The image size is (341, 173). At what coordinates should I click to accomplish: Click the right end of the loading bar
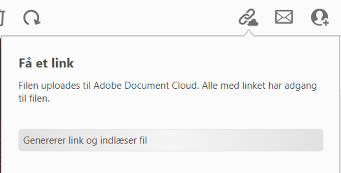[317, 140]
